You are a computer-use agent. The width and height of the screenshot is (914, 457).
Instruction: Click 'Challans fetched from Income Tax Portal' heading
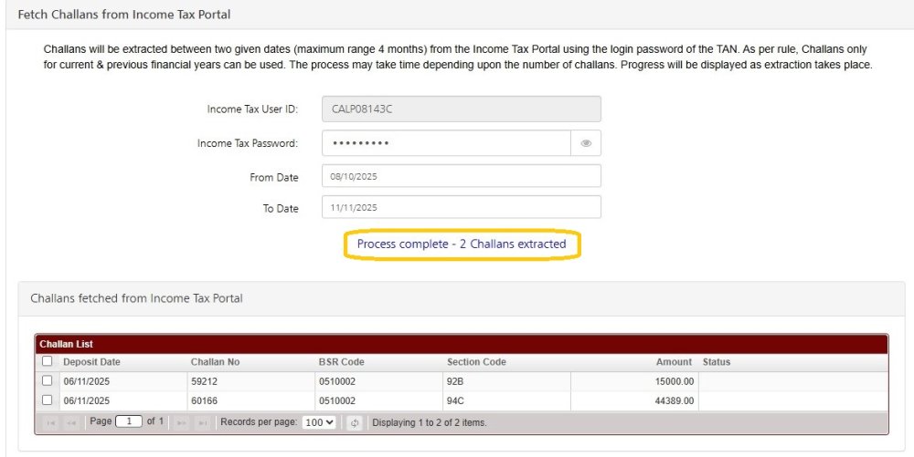point(136,298)
